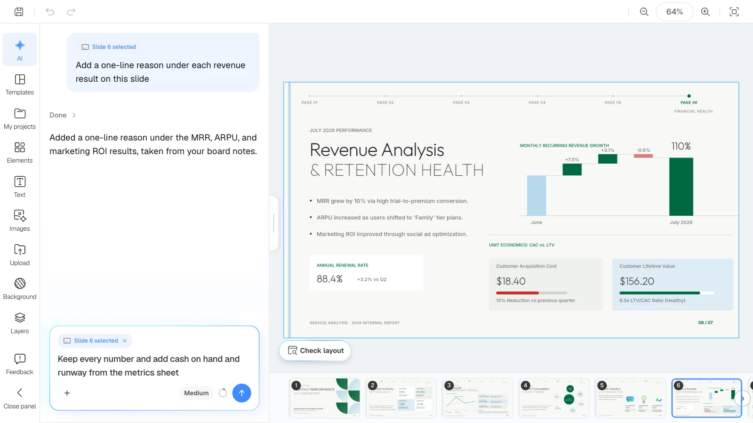This screenshot has width=753, height=423.
Task: Open the AI panel in the sidebar
Action: (20, 49)
